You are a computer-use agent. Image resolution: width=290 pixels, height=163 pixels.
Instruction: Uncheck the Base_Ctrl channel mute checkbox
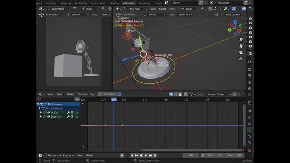point(72,117)
